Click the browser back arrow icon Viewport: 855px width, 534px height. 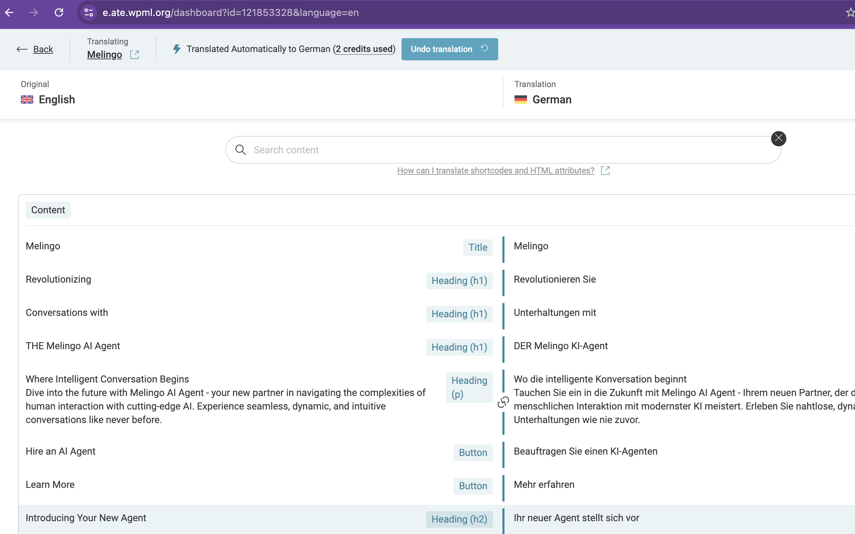10,13
